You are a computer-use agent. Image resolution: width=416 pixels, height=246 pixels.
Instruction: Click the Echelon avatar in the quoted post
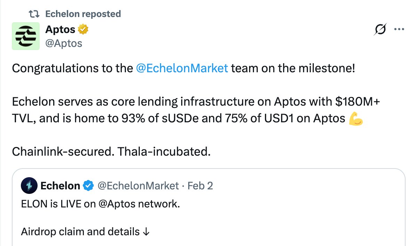coord(29,186)
